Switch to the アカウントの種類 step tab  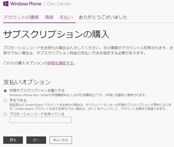coord(21,17)
